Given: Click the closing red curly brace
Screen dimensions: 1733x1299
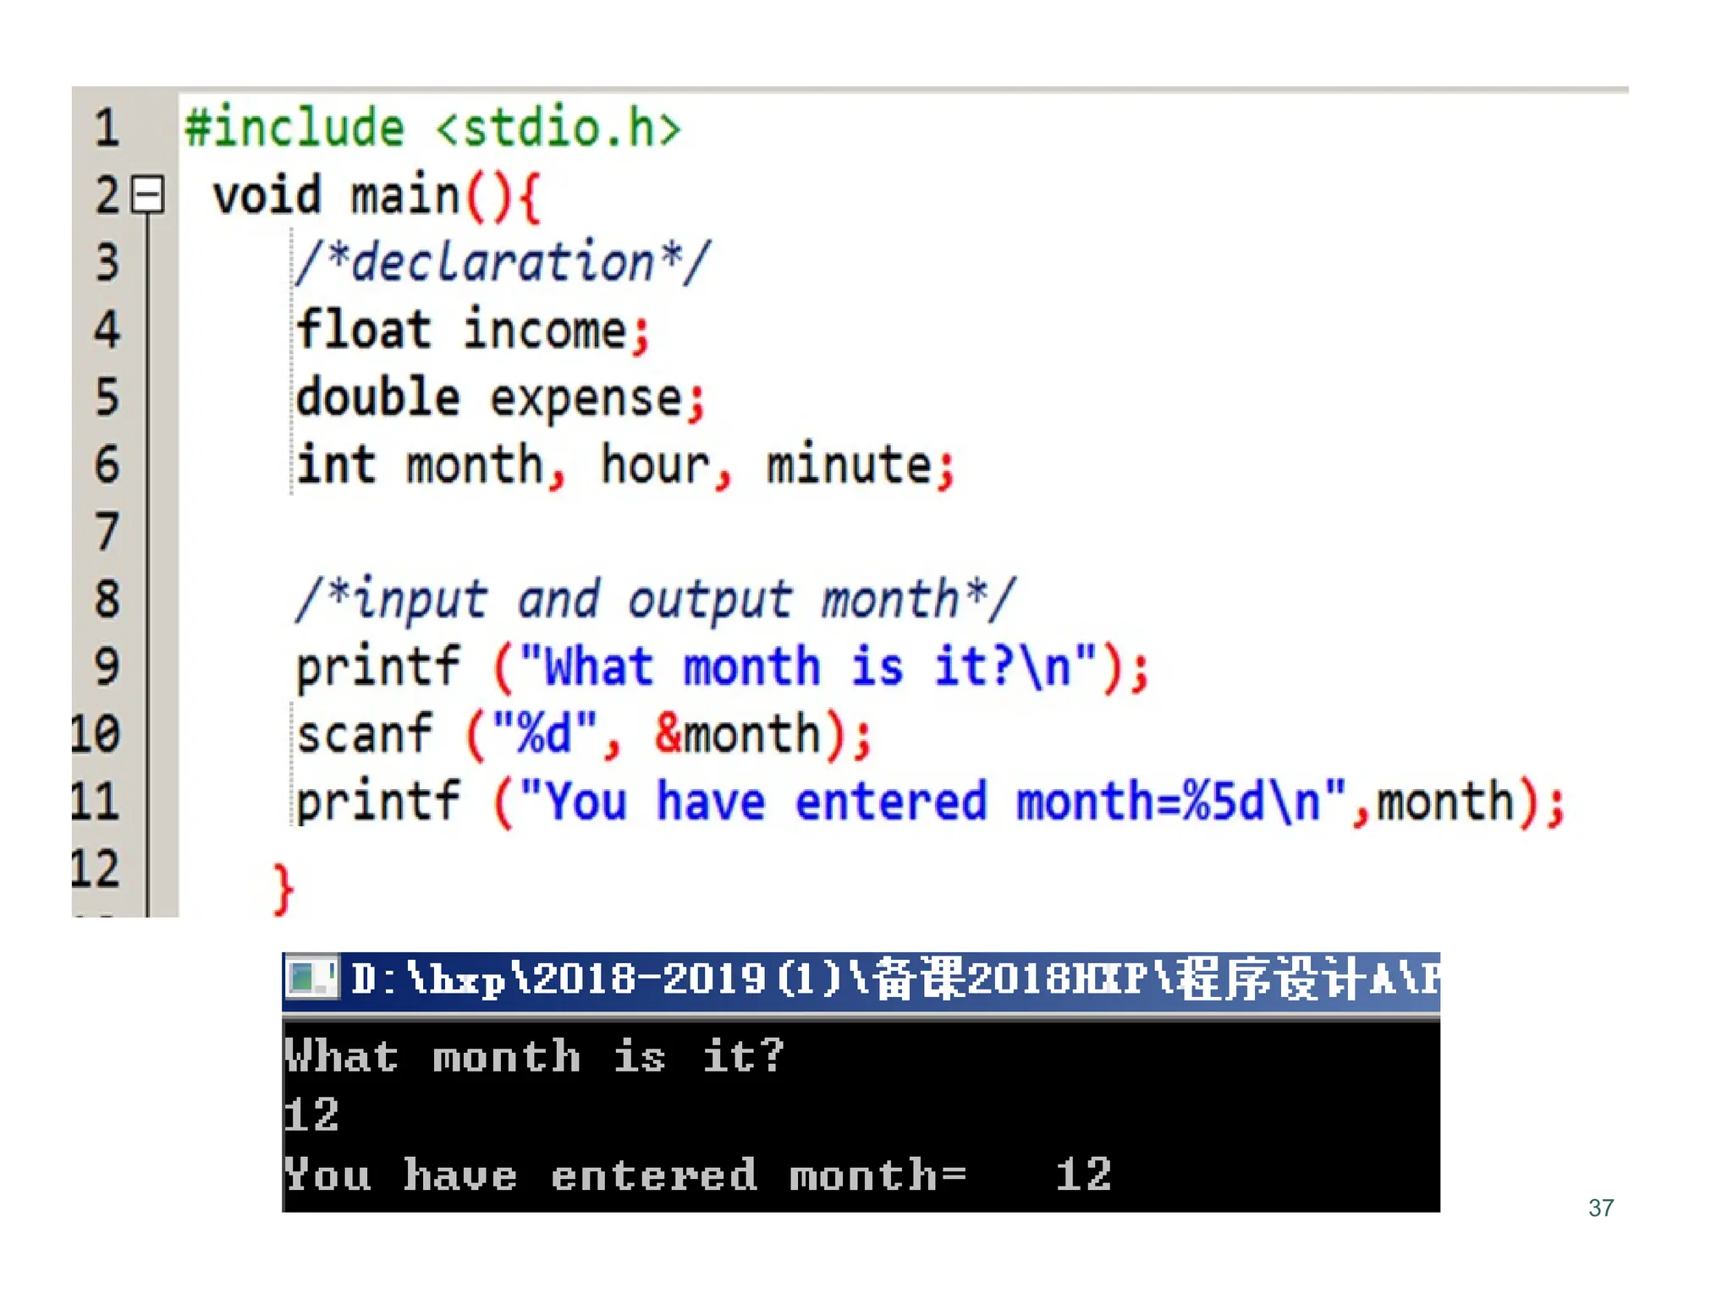Looking at the screenshot, I should click(x=283, y=888).
